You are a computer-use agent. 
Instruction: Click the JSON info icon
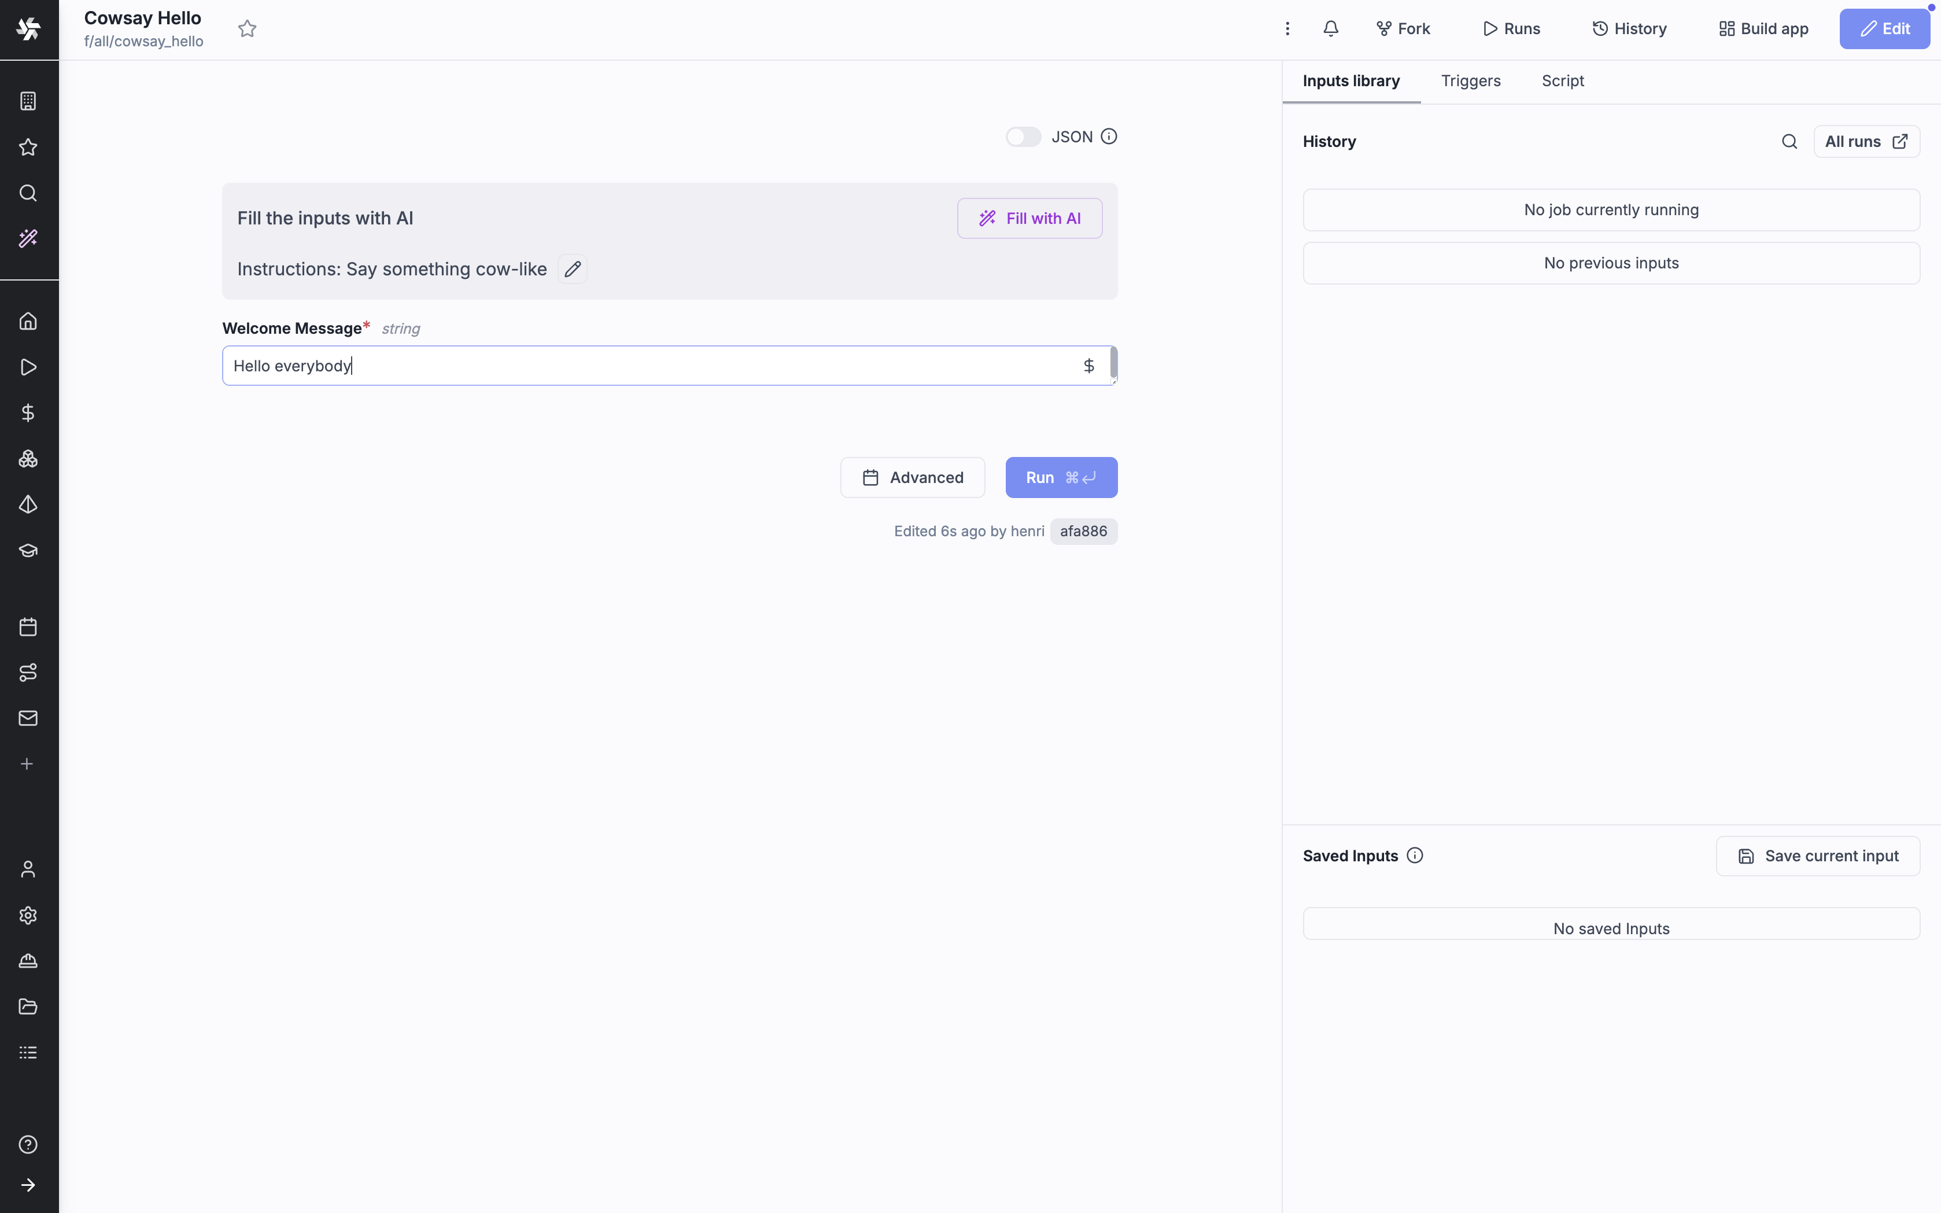(1109, 137)
